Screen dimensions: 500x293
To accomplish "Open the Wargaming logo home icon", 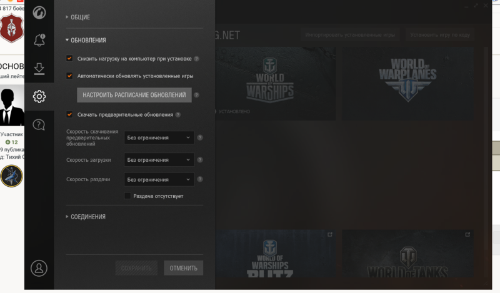I will (x=39, y=12).
